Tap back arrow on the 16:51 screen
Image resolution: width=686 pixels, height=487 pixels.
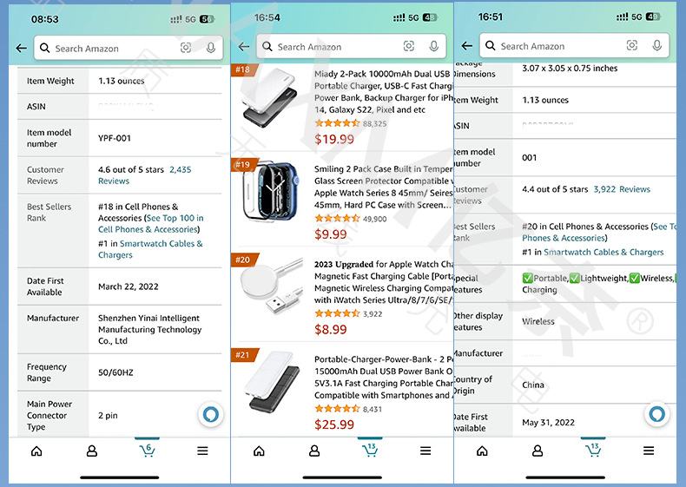point(467,45)
